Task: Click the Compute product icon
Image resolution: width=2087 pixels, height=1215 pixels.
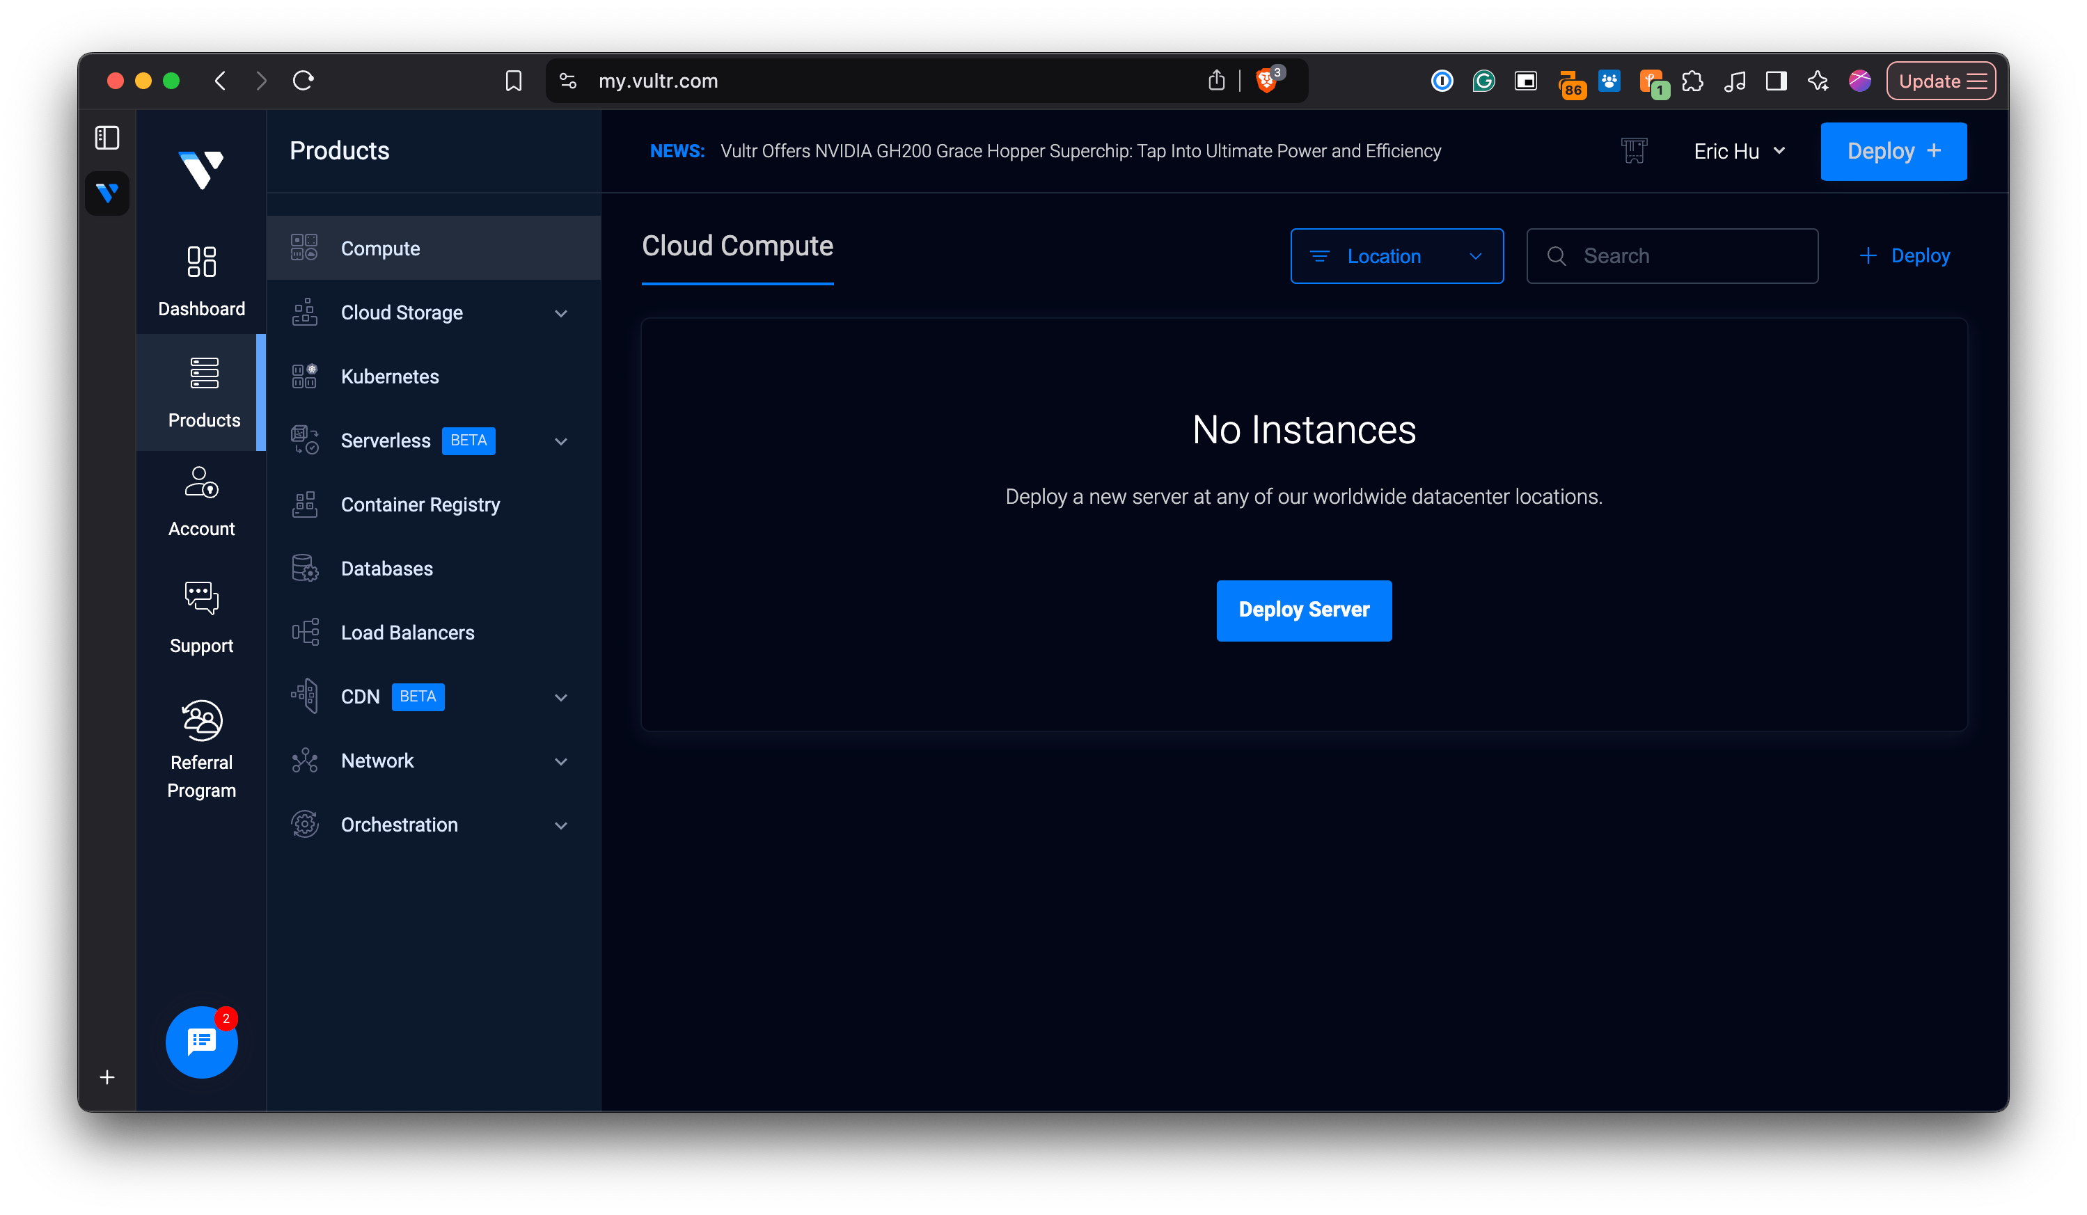Action: (x=304, y=248)
